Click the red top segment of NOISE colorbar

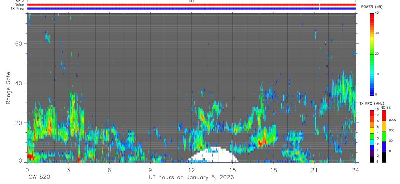point(384,116)
